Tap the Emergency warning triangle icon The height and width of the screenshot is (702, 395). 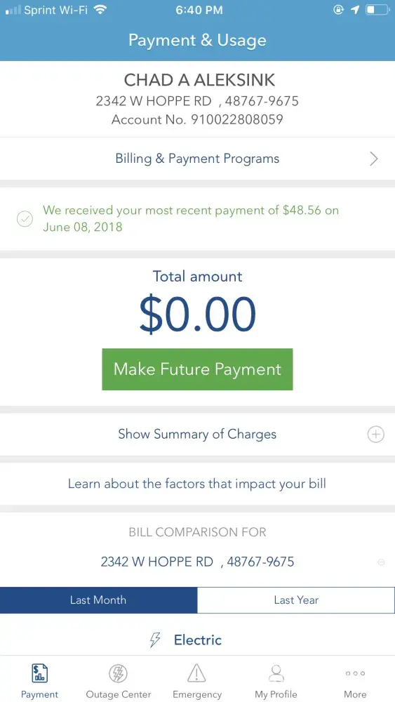[196, 673]
